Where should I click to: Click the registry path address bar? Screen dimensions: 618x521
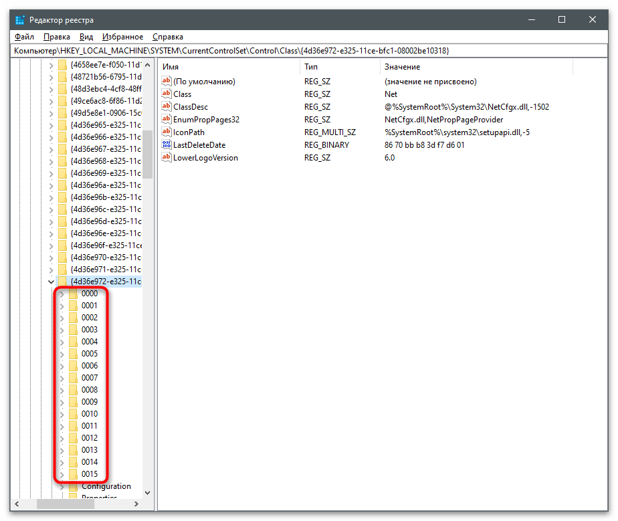[x=309, y=51]
